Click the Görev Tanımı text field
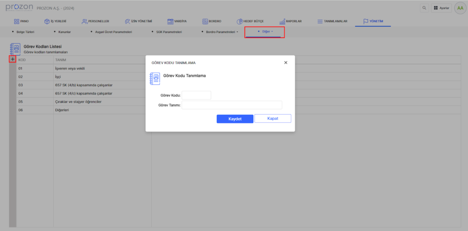The width and height of the screenshot is (468, 231). tap(232, 105)
